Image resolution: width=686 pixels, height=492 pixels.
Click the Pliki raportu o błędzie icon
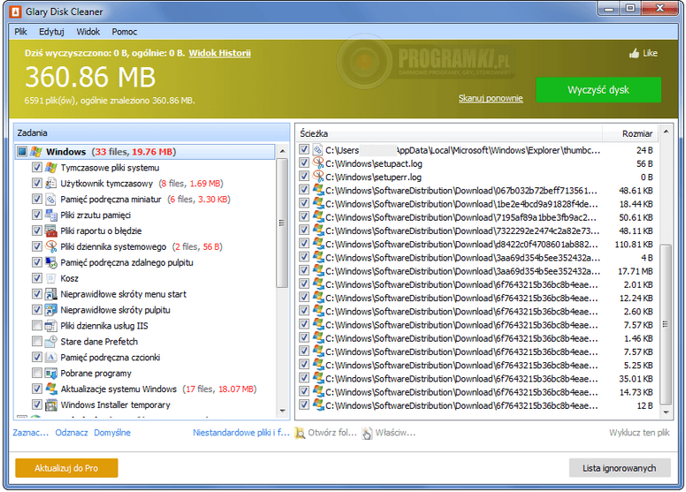pos(51,231)
